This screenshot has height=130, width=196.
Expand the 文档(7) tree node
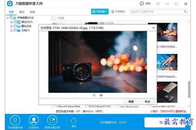[x=11, y=30]
